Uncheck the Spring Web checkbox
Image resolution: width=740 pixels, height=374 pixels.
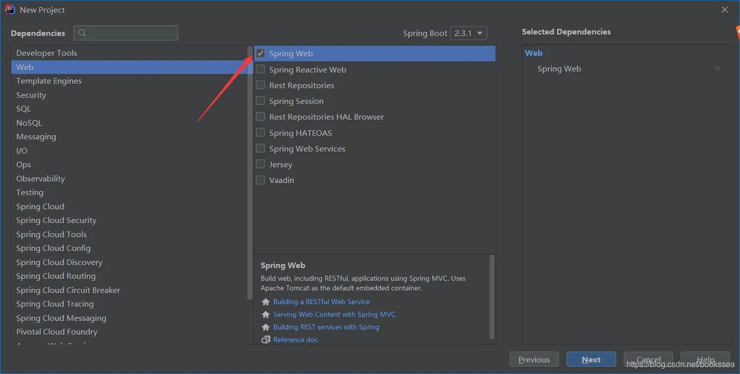click(x=261, y=53)
